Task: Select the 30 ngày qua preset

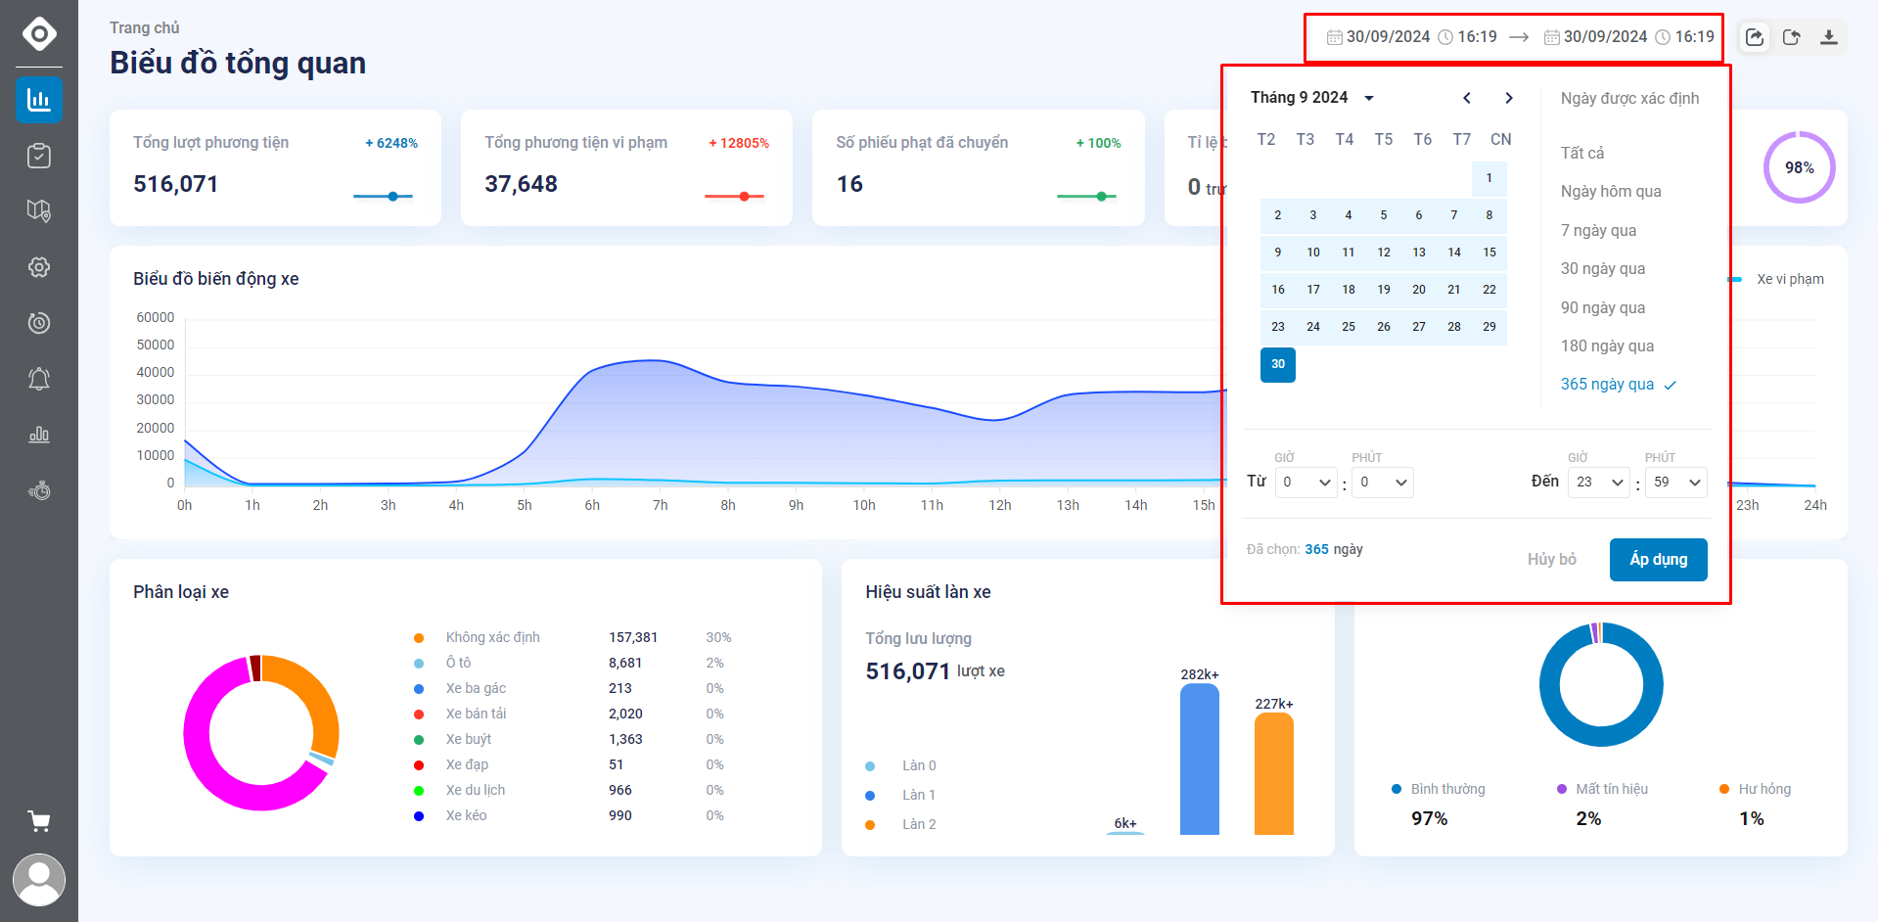Action: (x=1603, y=268)
